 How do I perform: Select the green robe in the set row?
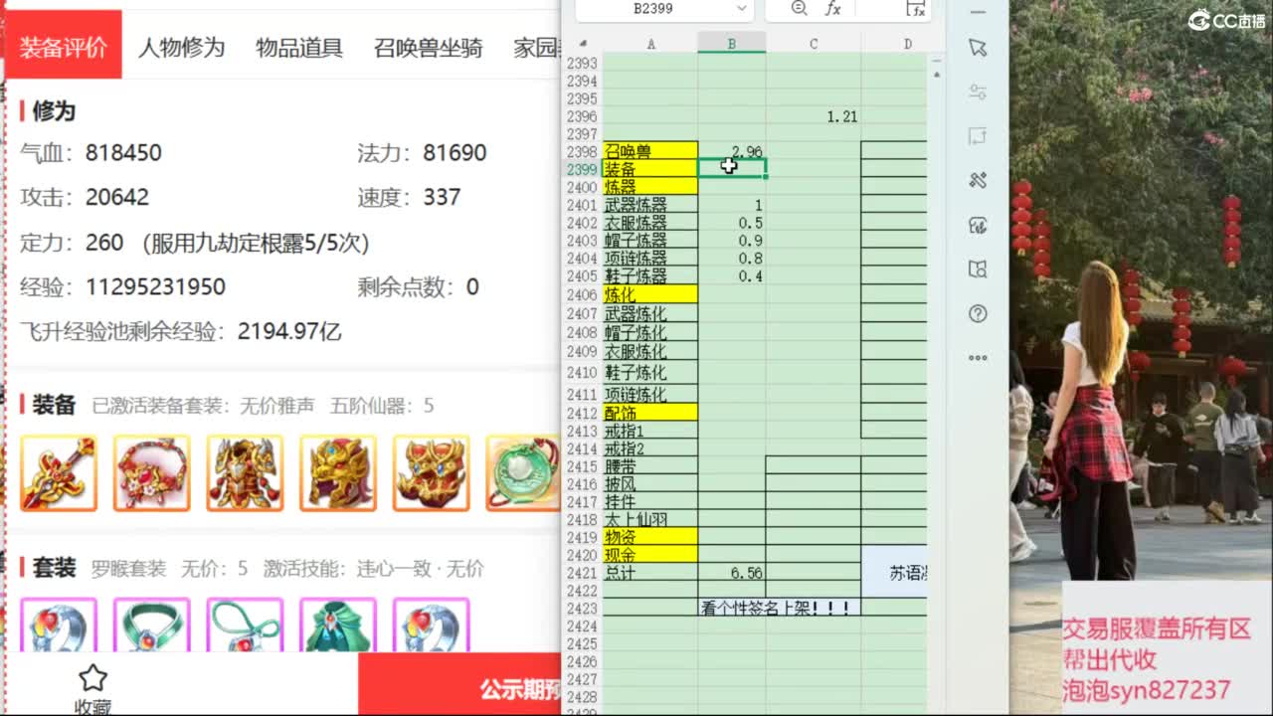[x=338, y=625]
